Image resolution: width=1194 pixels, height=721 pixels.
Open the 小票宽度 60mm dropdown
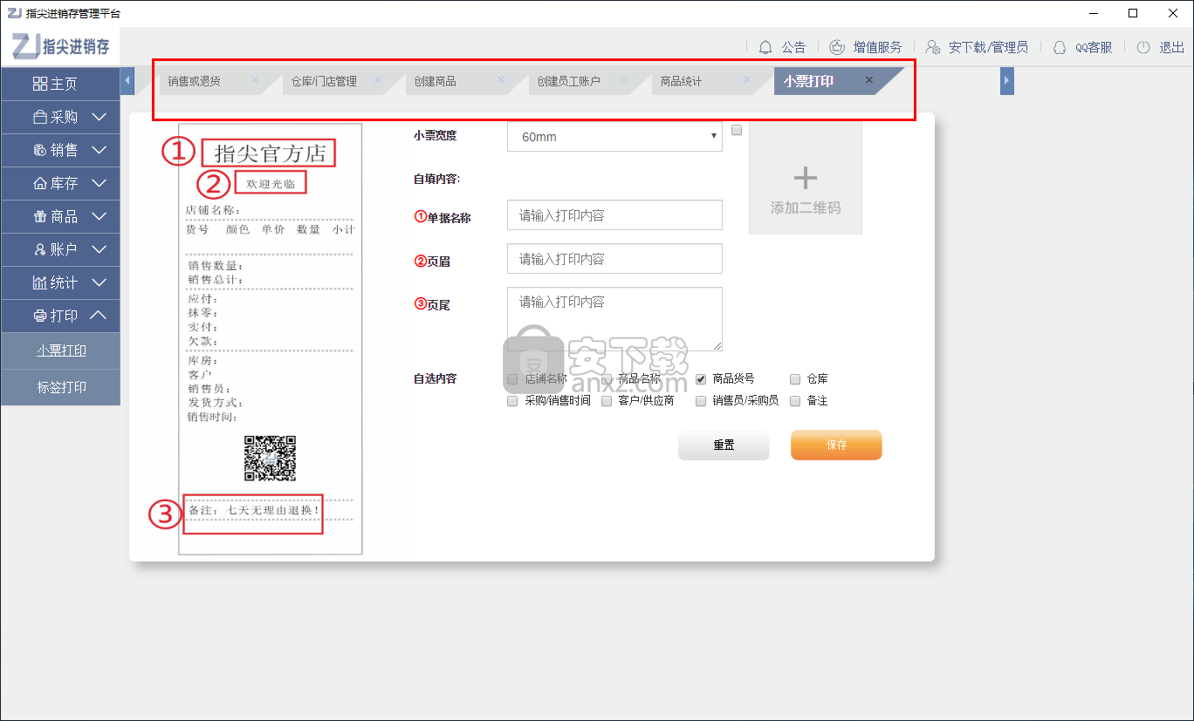[614, 137]
